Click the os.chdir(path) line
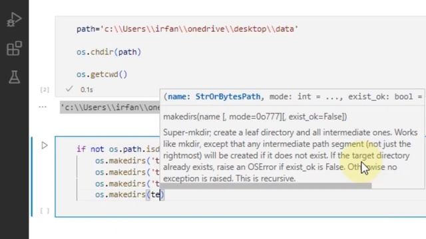 point(108,52)
